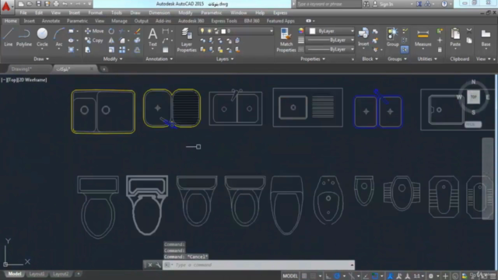
Task: Select the Scale tool icon
Action: click(111, 50)
